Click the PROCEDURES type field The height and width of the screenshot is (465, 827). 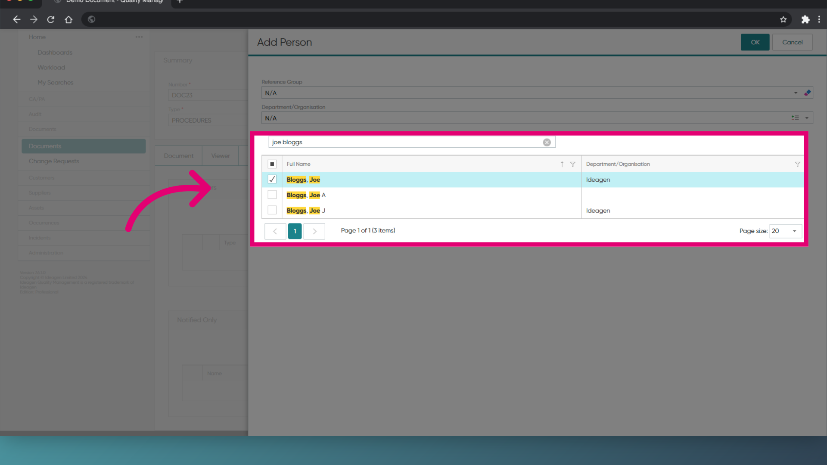click(x=208, y=120)
